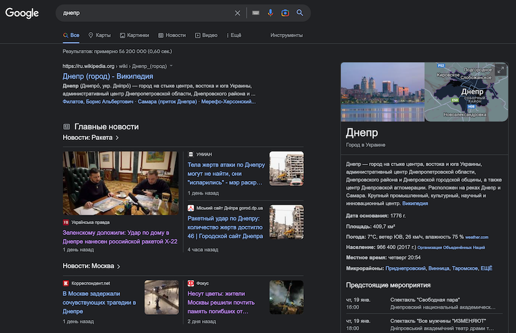The image size is (516, 333).
Task: Click the Dnipro city skyline photo
Action: coord(382,92)
